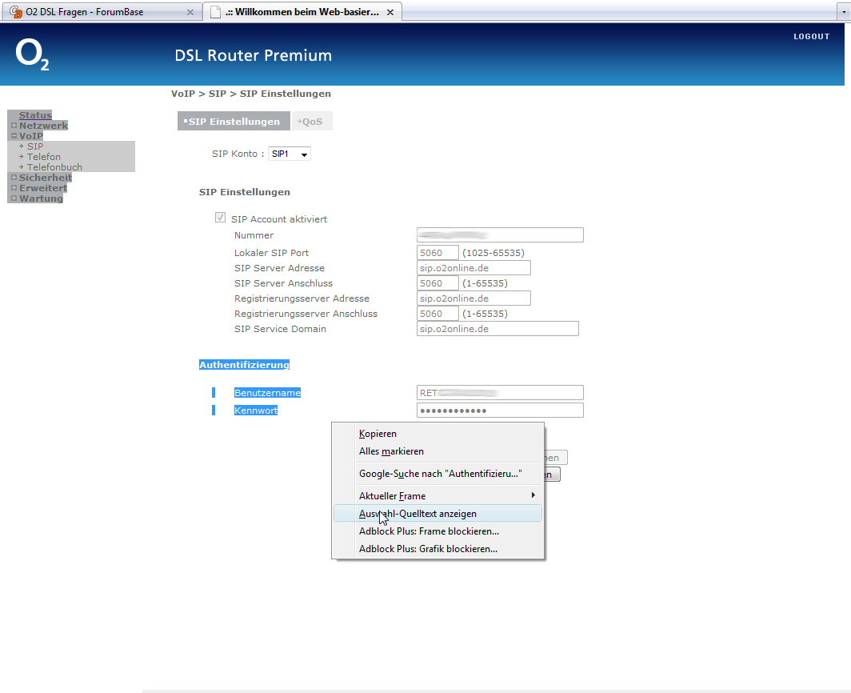Image resolution: width=851 pixels, height=693 pixels.
Task: Click Lokaler SIP Port field
Action: (437, 253)
